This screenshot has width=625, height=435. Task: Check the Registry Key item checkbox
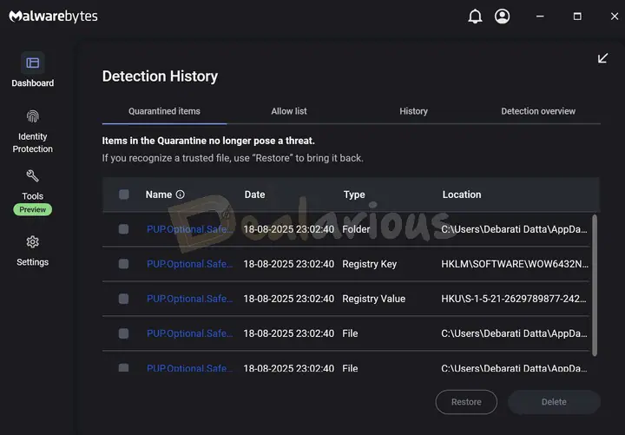[x=123, y=264]
